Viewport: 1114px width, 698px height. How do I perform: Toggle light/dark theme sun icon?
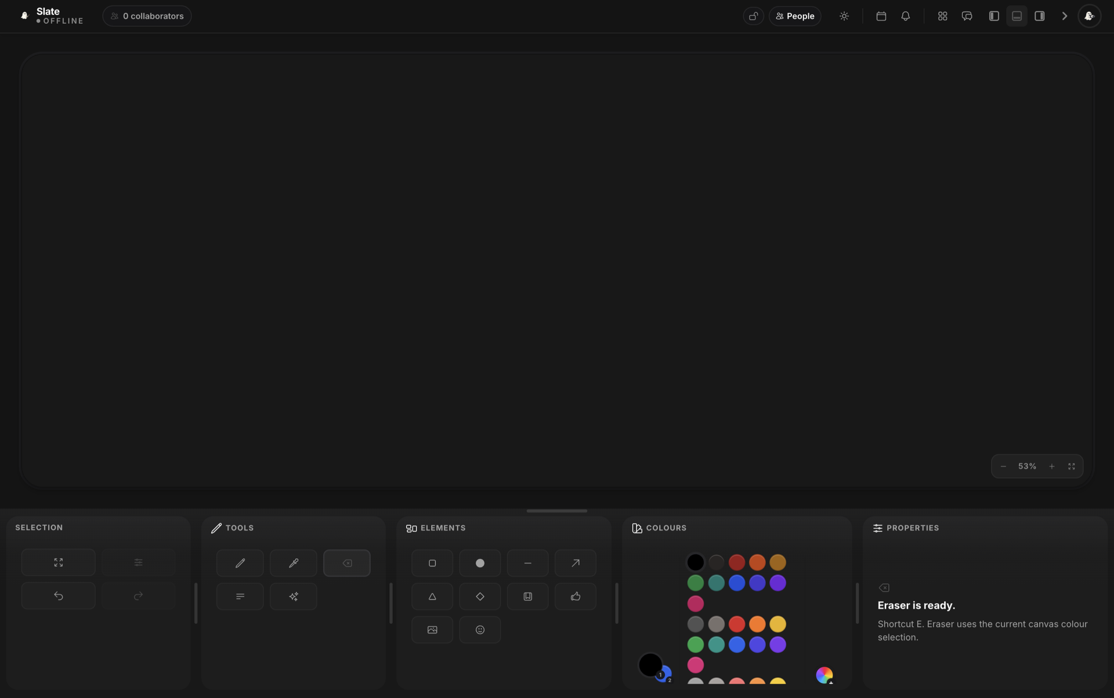pyautogui.click(x=844, y=16)
